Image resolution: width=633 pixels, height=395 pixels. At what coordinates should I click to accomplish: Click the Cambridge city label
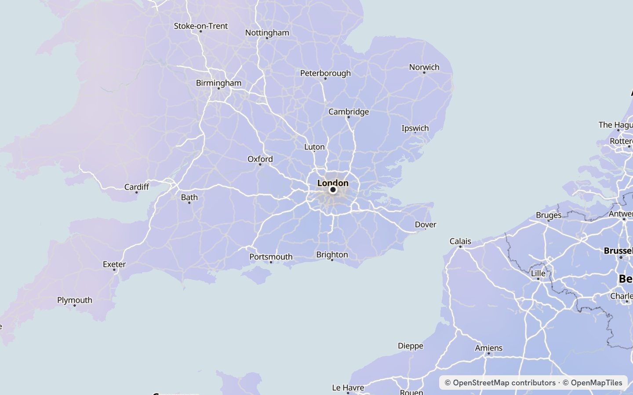pos(349,111)
